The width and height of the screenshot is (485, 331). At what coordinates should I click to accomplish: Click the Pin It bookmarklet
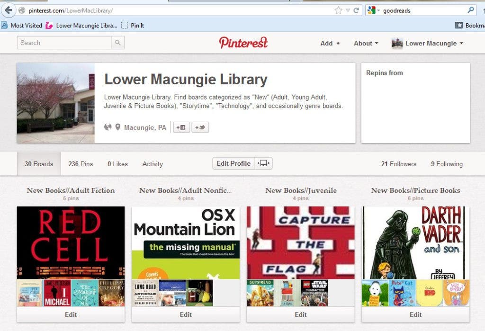click(133, 26)
